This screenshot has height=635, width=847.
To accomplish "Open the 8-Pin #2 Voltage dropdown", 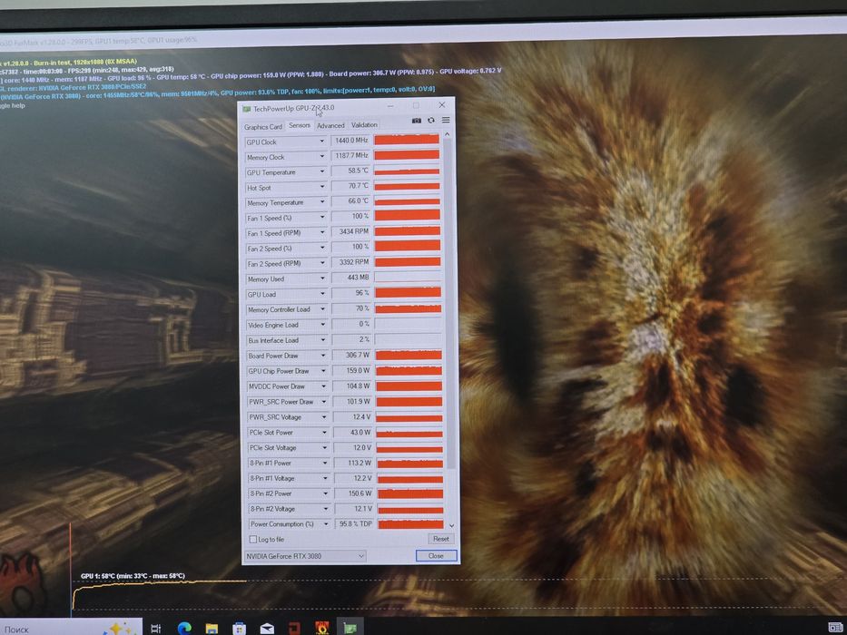I will click(x=326, y=509).
